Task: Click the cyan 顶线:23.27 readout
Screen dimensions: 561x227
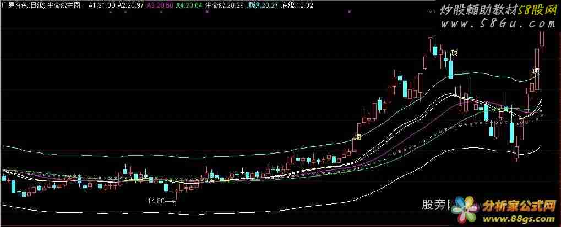Action: tap(262, 5)
